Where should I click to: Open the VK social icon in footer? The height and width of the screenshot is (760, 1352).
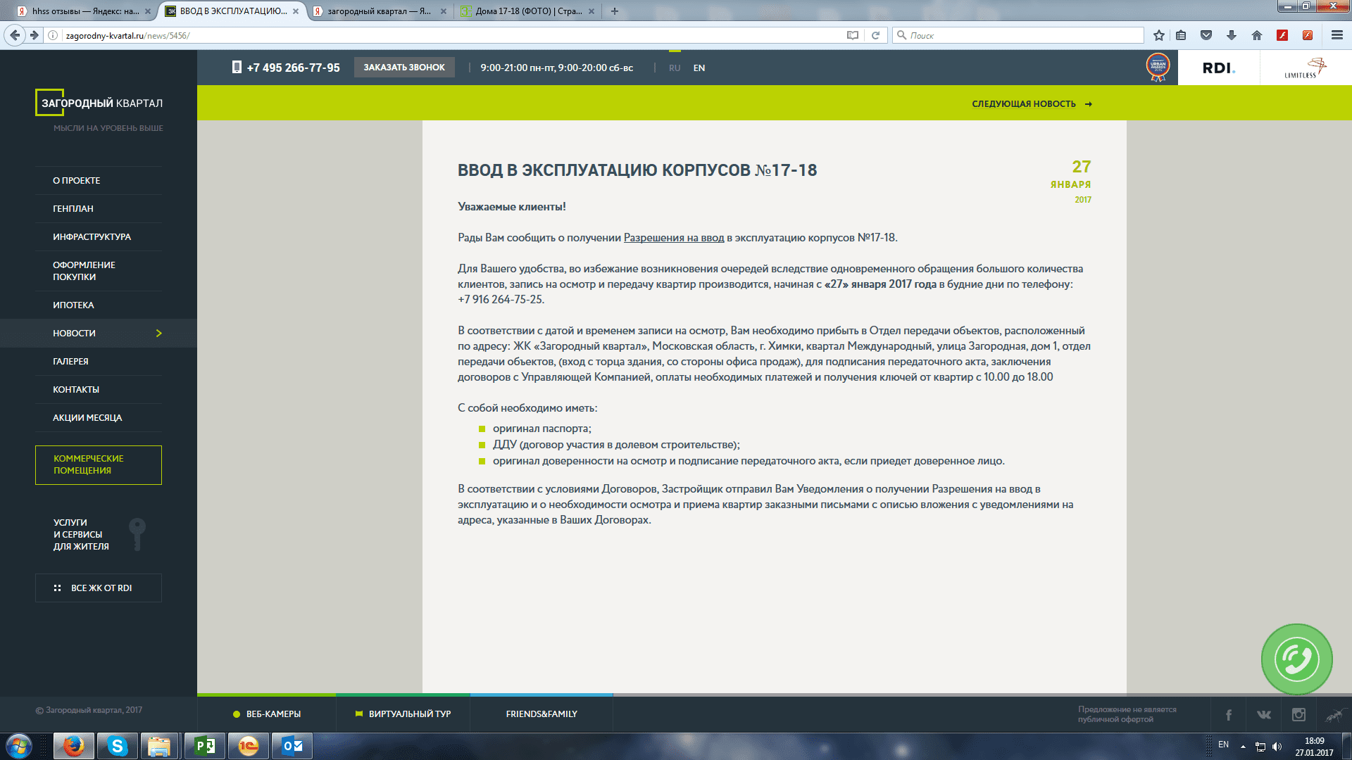[1264, 715]
